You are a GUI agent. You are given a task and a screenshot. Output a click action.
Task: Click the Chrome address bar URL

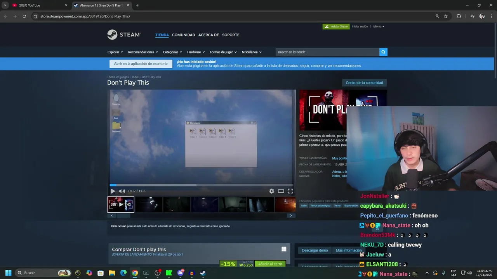85,16
